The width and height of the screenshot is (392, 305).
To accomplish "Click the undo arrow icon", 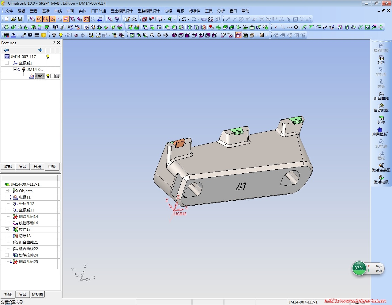I will 184,19.
